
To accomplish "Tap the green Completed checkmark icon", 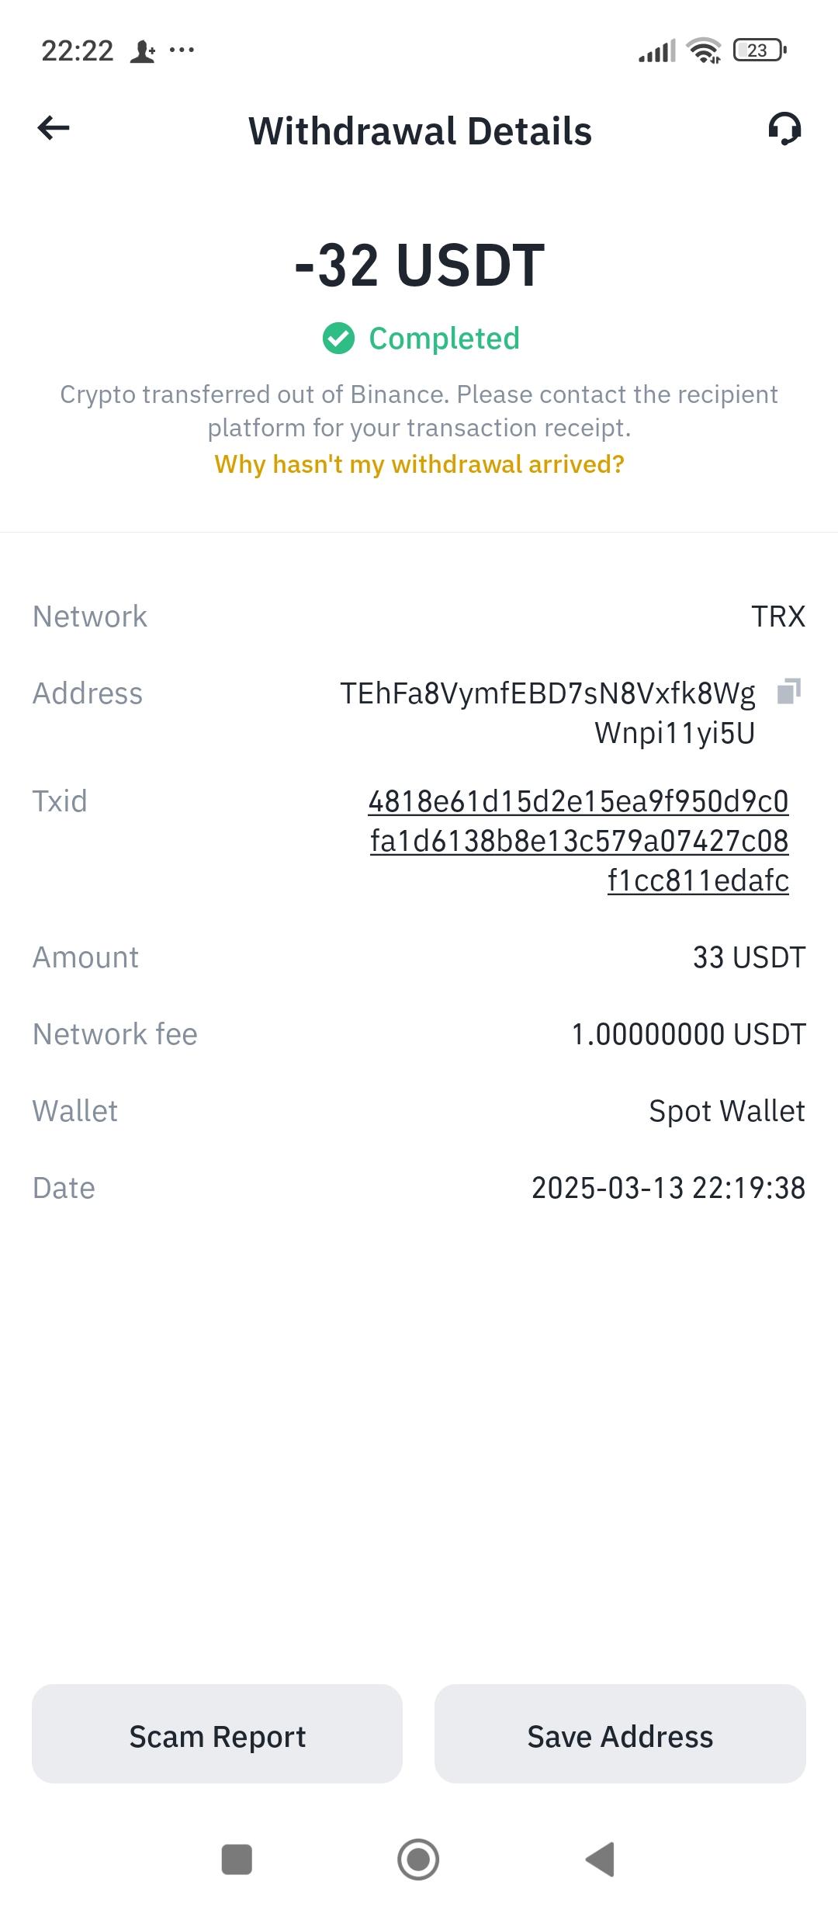I will coord(338,339).
